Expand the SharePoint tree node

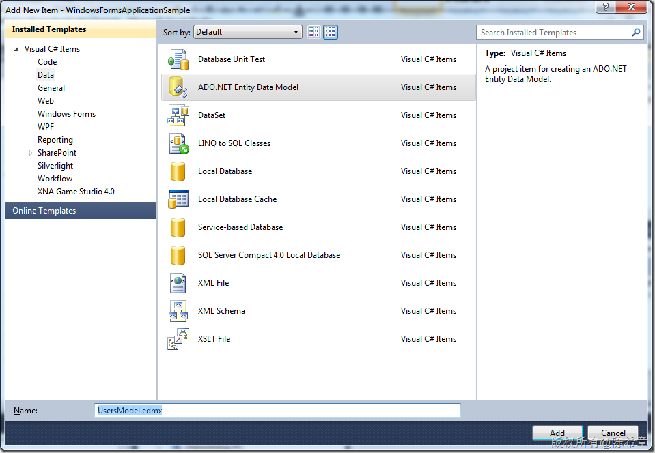30,153
